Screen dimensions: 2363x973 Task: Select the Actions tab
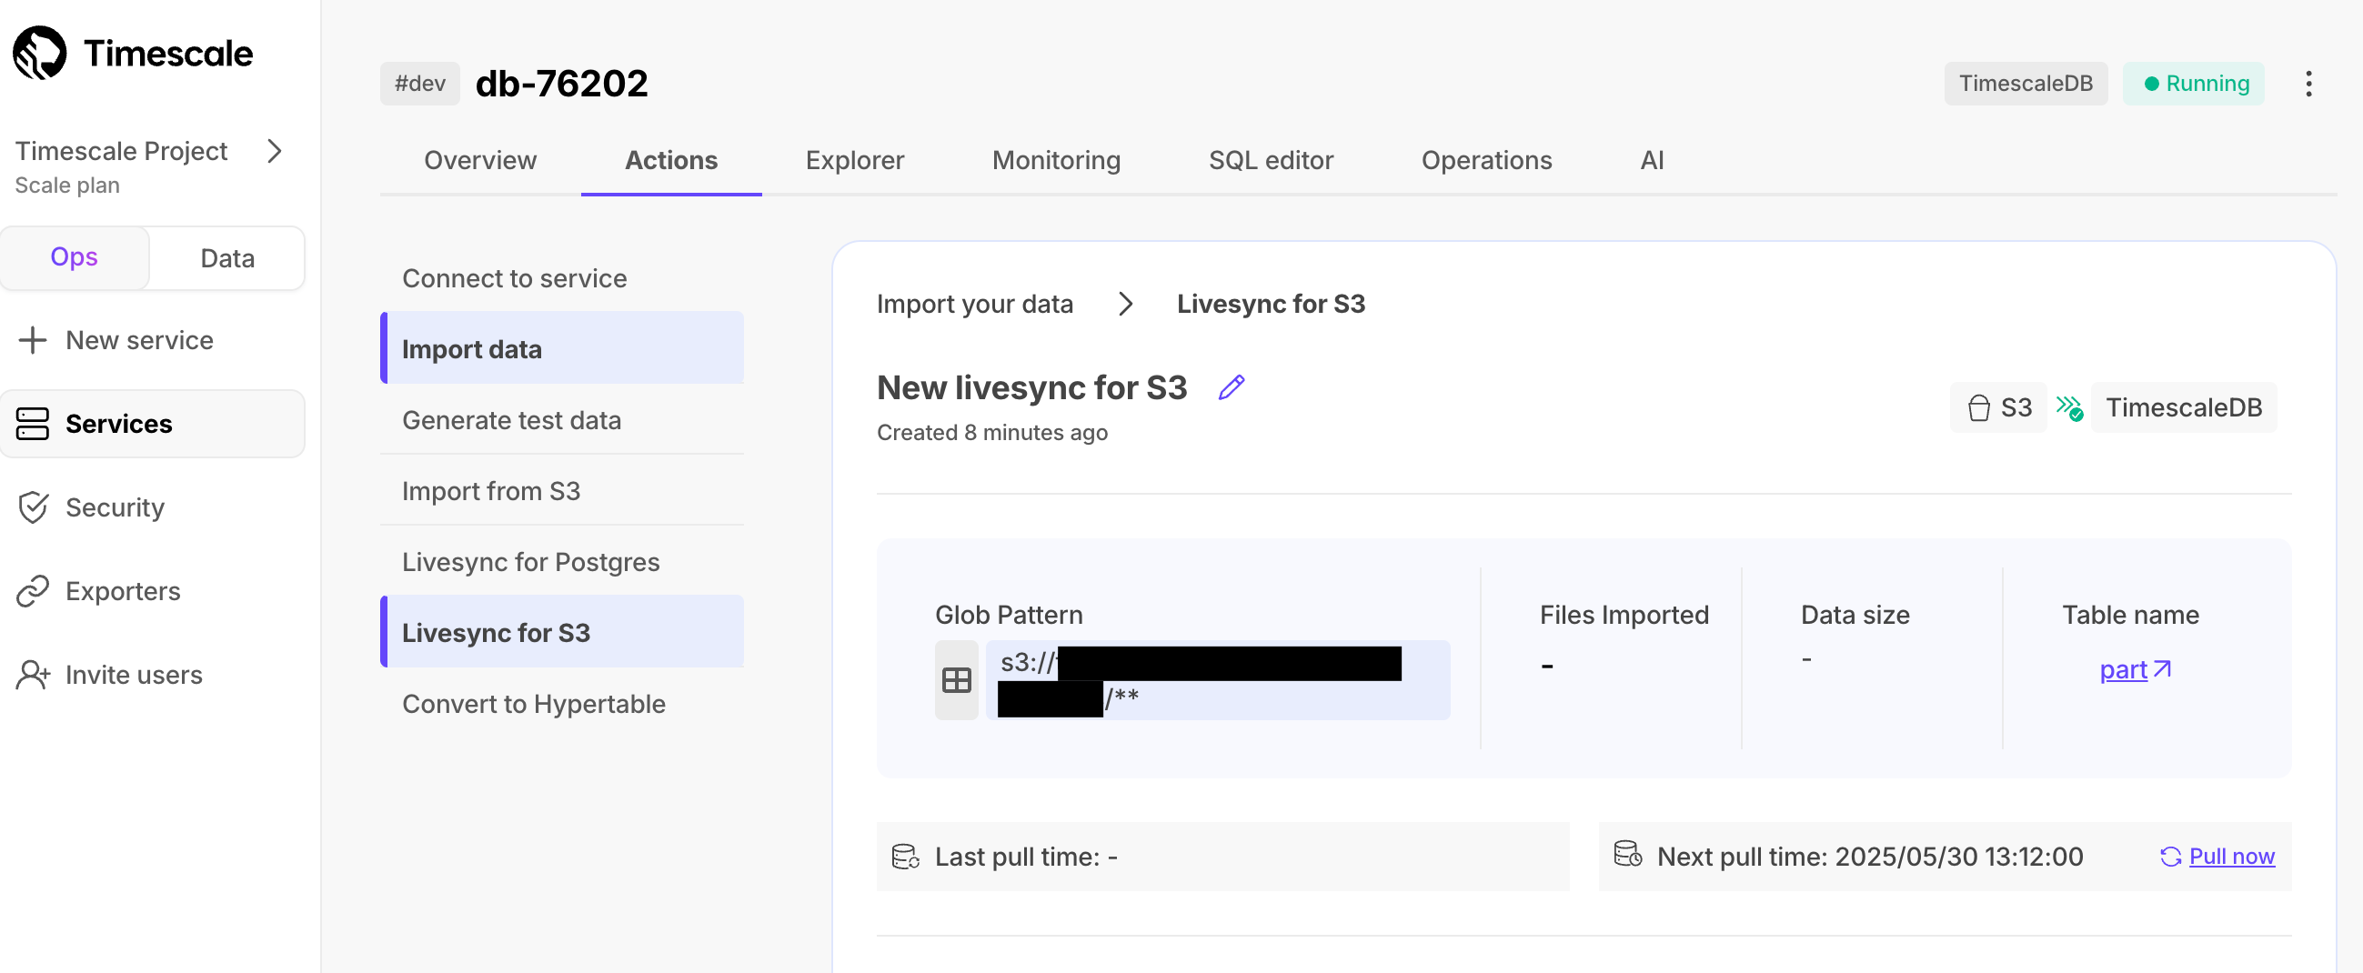pyautogui.click(x=671, y=159)
